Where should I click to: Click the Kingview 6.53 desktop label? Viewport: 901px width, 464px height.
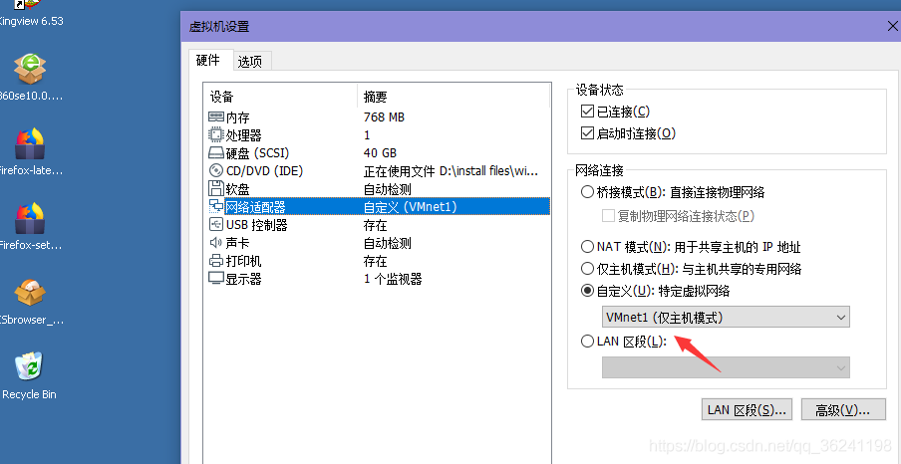coord(32,21)
